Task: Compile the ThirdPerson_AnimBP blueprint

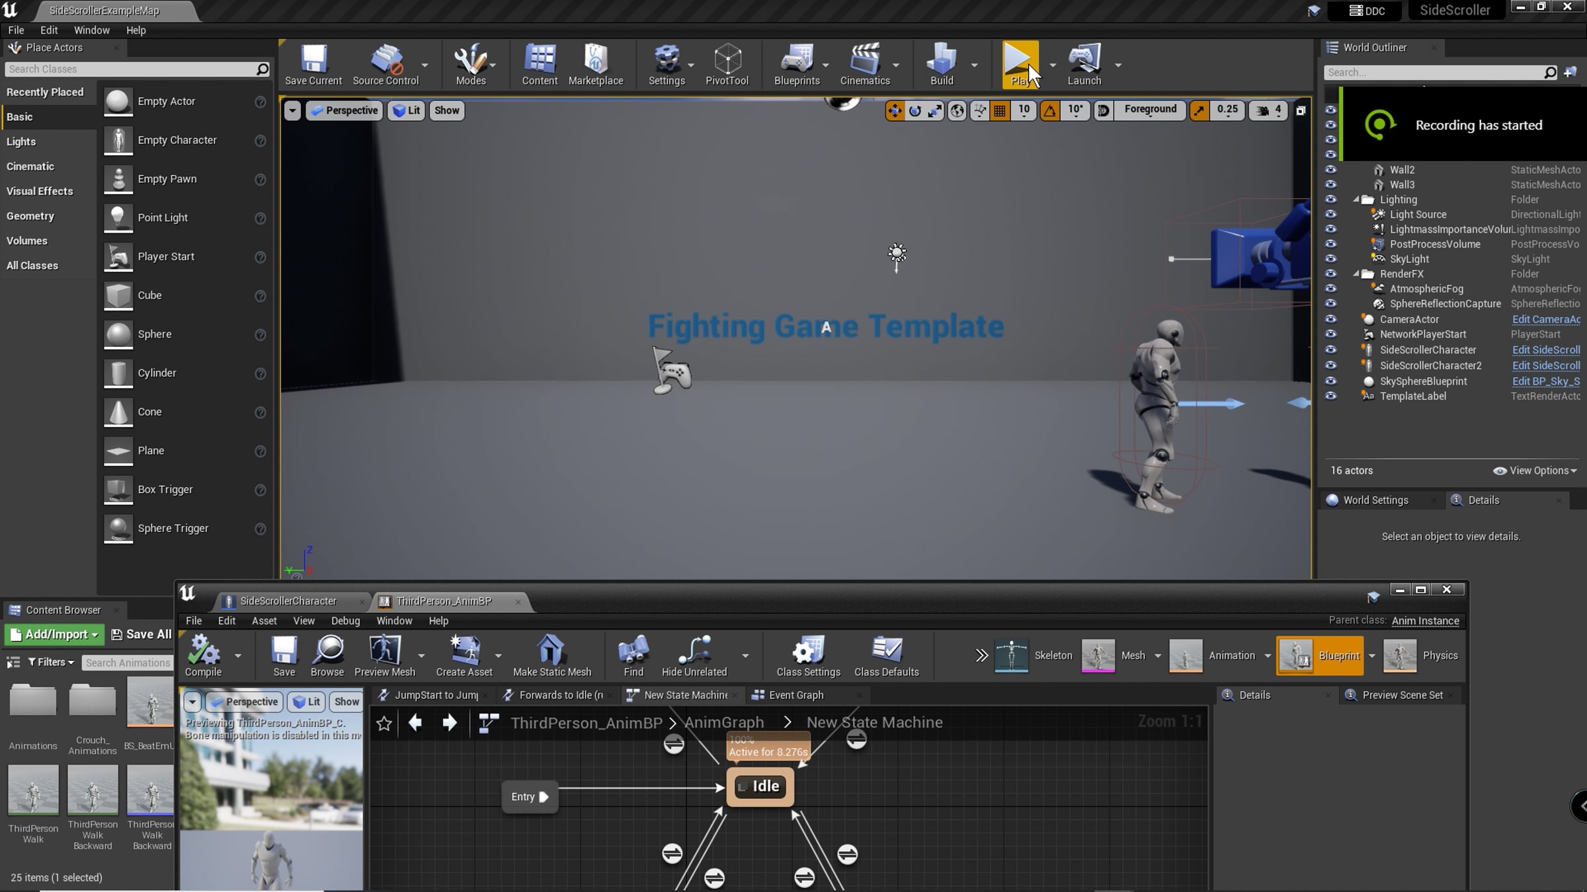Action: [x=203, y=656]
